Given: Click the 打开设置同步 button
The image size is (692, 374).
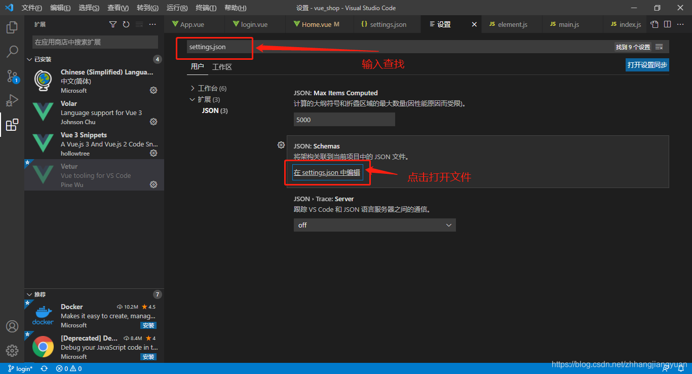Looking at the screenshot, I should pos(647,65).
